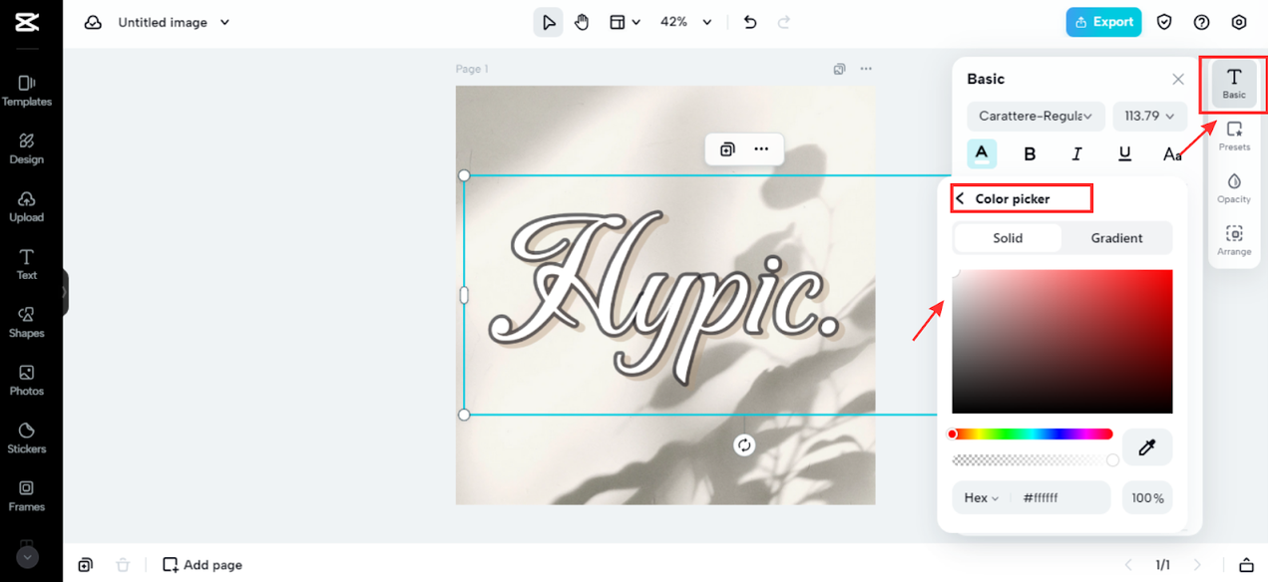Duplicate the selected text element
This screenshot has height=582, width=1268.
(727, 148)
